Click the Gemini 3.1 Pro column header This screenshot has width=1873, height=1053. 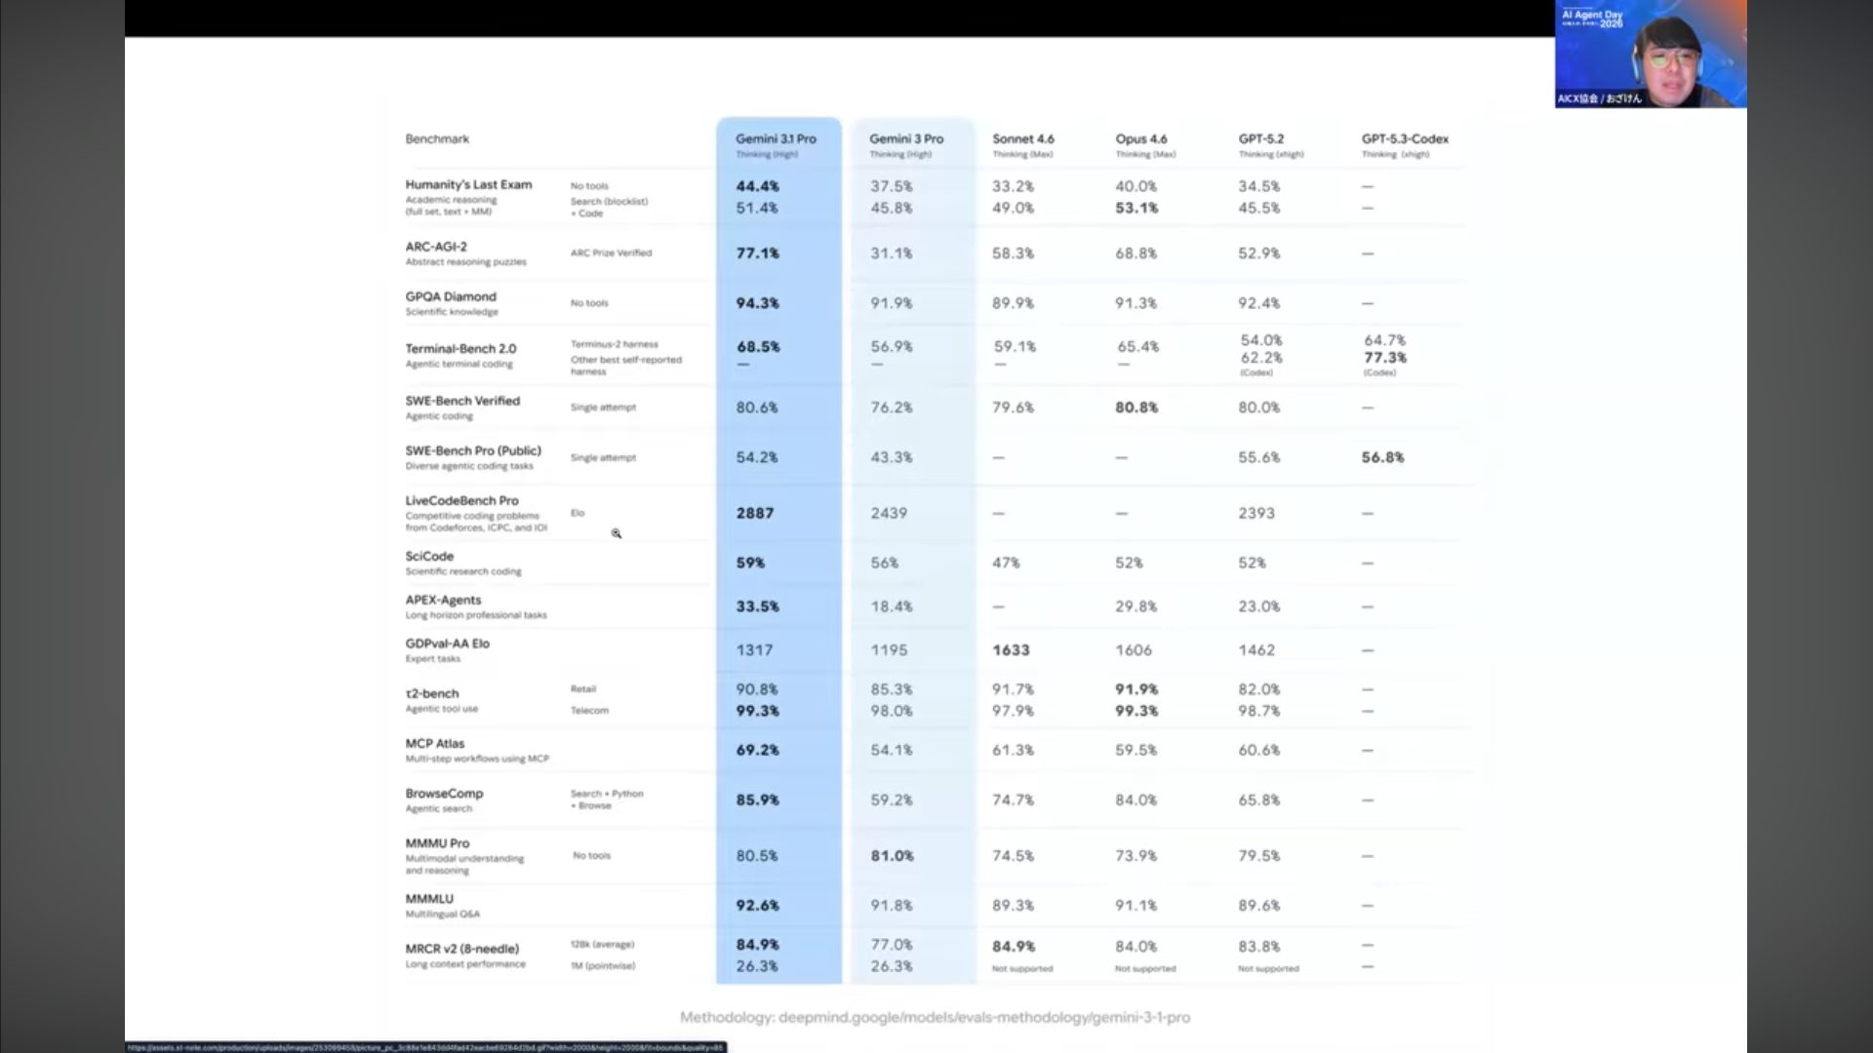pyautogui.click(x=776, y=139)
